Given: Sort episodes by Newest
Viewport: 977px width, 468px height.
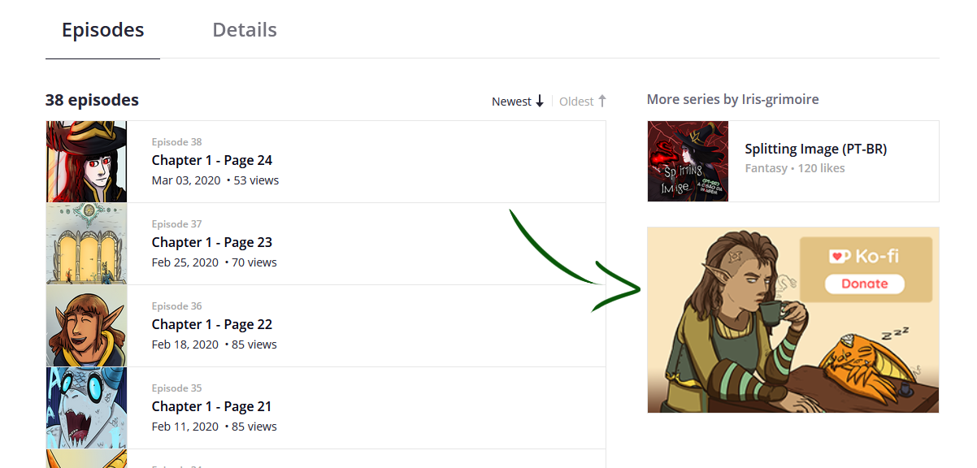Looking at the screenshot, I should [x=511, y=102].
